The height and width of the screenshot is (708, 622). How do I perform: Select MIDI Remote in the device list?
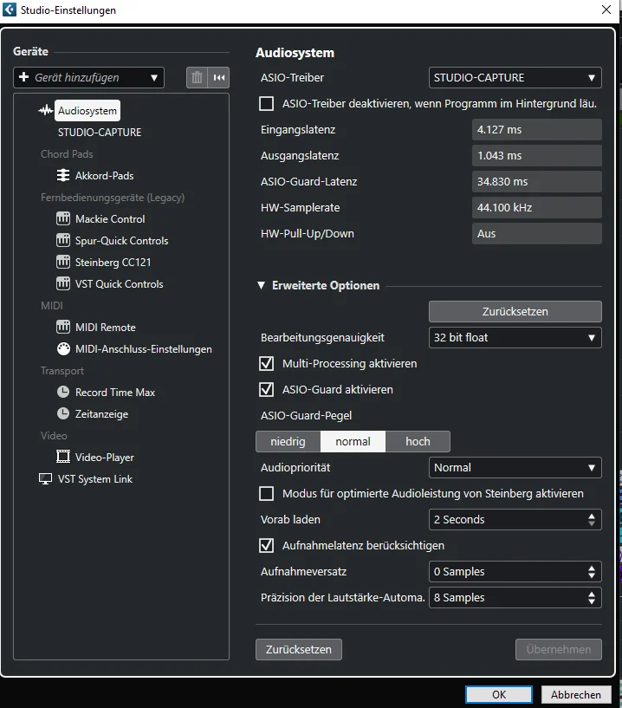(x=105, y=328)
